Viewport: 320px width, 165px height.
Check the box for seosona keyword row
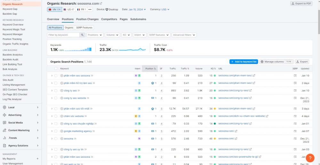(x=56, y=139)
